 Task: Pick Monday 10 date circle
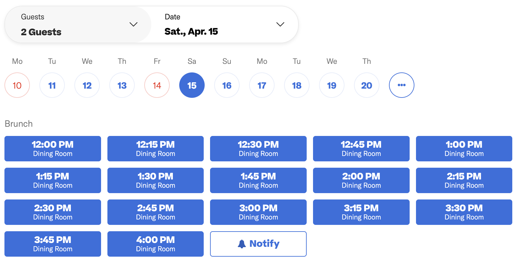coord(17,85)
